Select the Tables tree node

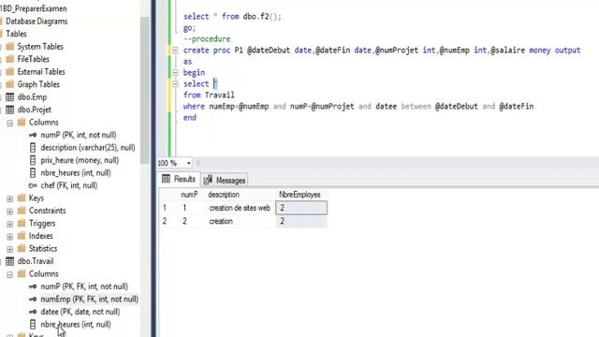tap(16, 34)
